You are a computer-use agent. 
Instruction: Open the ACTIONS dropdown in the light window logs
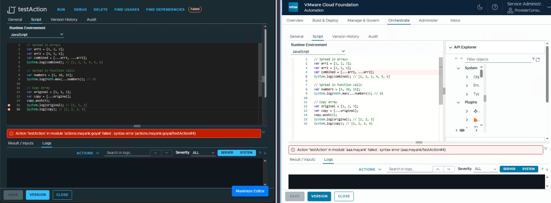point(369,170)
